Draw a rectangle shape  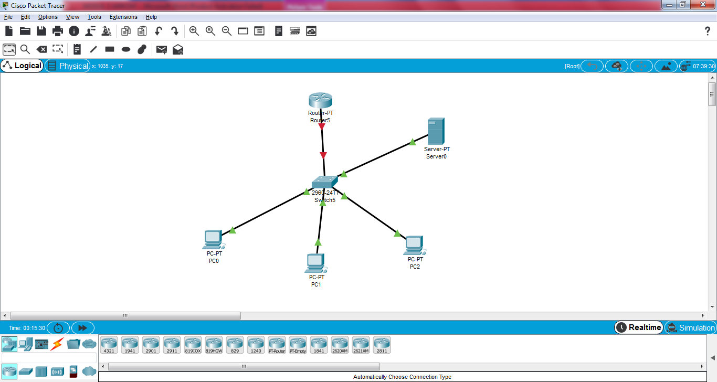(x=110, y=49)
